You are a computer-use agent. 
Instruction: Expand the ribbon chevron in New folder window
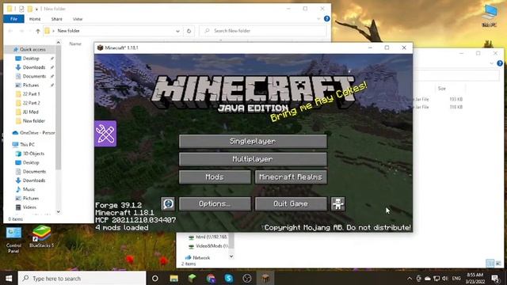point(318,19)
